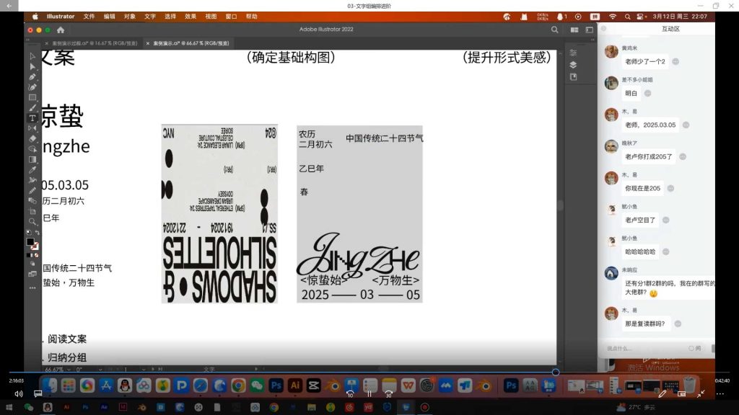Swap fill and stroke colors
This screenshot has width=739, height=415.
point(37,233)
